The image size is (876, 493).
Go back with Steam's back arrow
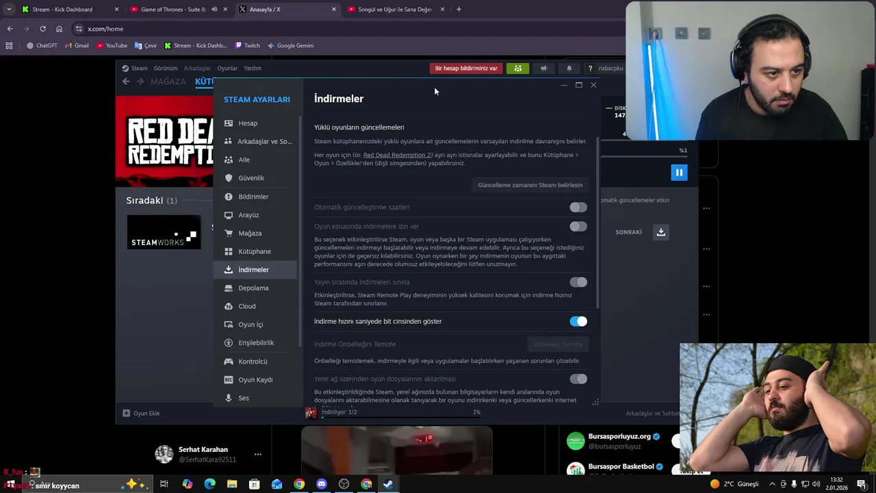[x=126, y=81]
